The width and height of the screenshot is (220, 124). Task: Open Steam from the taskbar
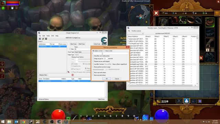click(x=31, y=122)
